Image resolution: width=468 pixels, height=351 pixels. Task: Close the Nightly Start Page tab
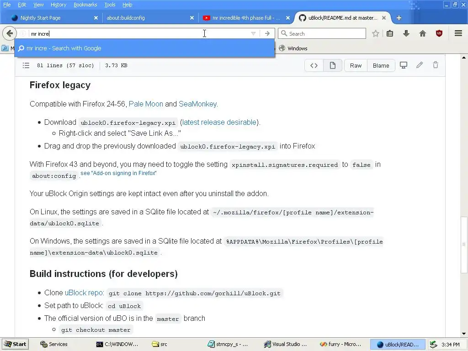96,18
